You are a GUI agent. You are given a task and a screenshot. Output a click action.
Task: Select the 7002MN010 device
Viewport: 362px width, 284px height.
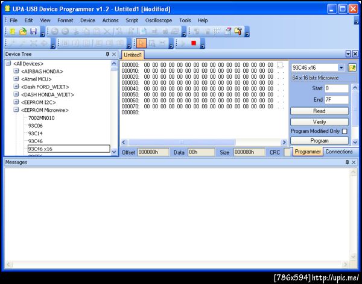click(41, 118)
